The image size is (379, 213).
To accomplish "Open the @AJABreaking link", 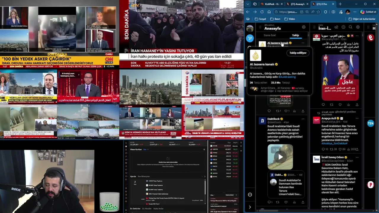I will (287, 77).
